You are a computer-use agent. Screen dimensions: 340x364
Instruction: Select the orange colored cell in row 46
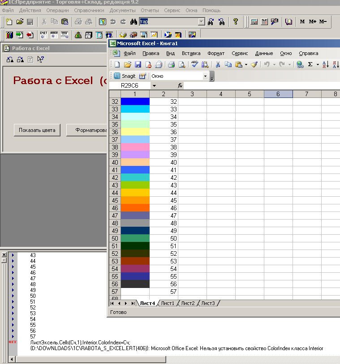(x=135, y=208)
